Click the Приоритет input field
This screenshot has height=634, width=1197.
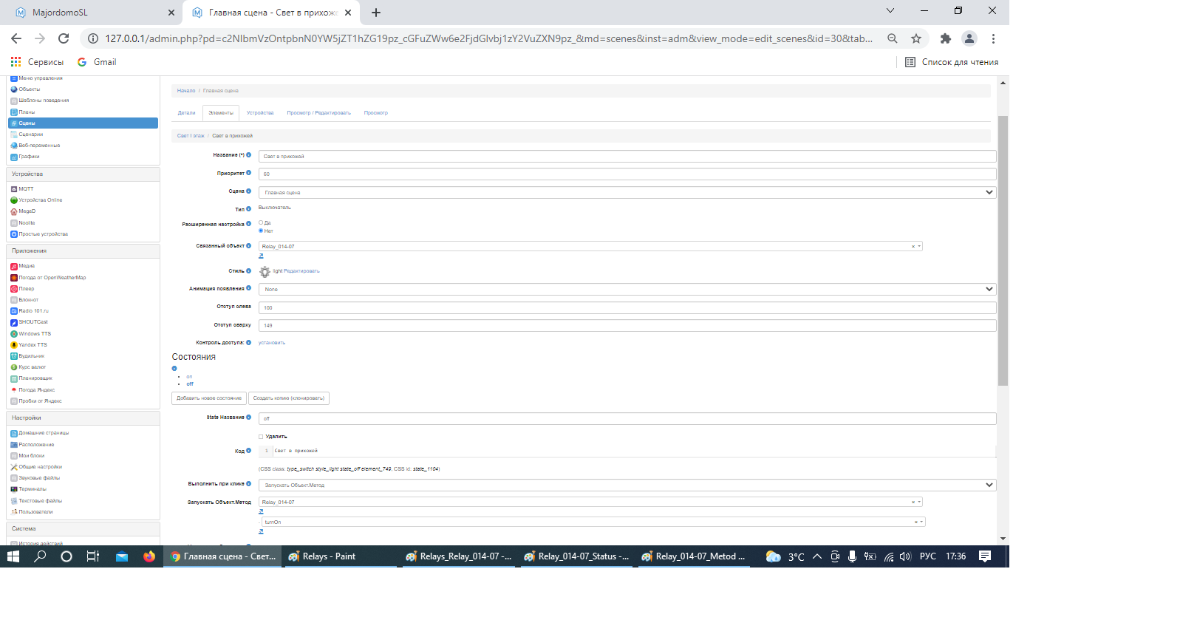[x=627, y=174]
